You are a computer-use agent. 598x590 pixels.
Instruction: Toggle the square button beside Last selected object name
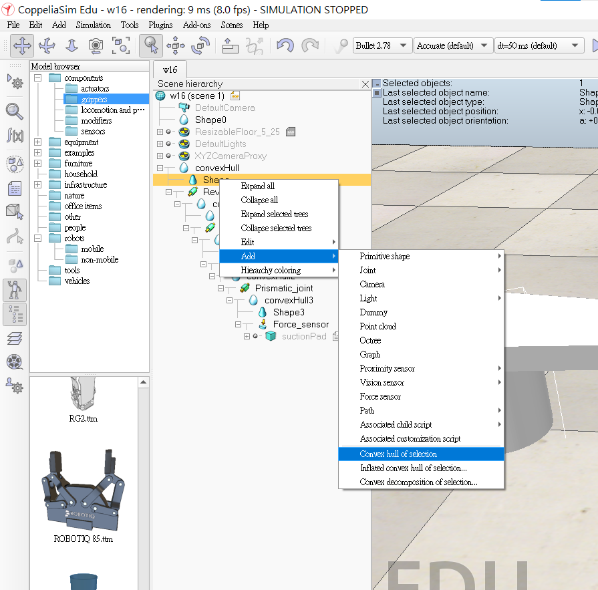(376, 93)
